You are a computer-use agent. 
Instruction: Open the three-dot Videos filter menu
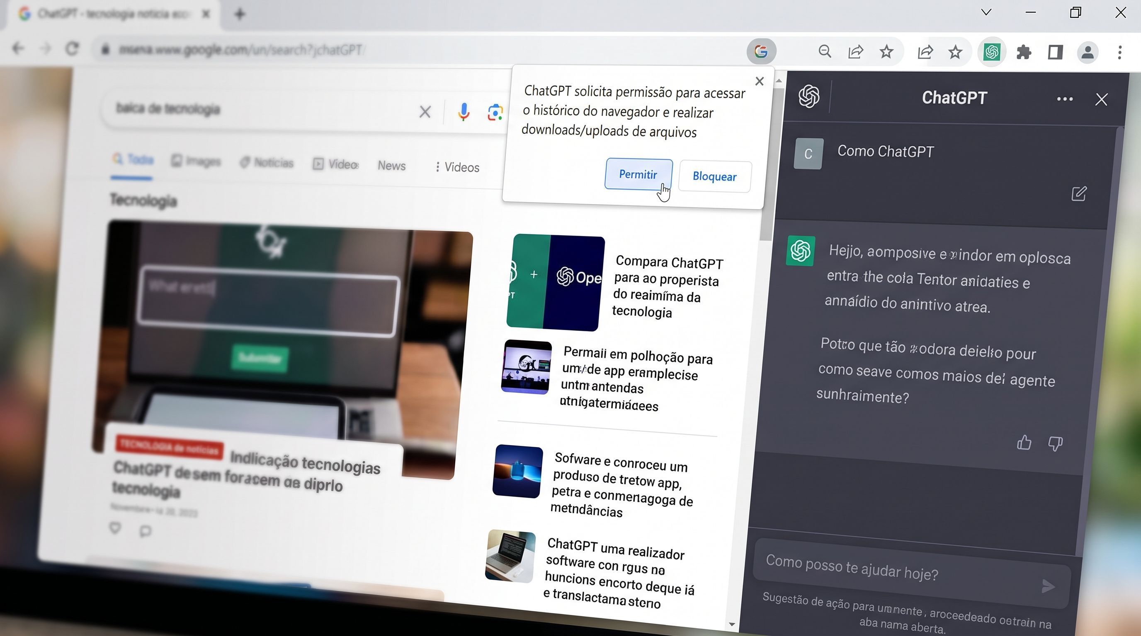click(x=457, y=167)
